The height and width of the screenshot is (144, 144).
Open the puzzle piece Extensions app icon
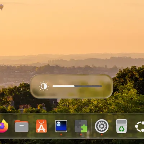[x=81, y=126]
